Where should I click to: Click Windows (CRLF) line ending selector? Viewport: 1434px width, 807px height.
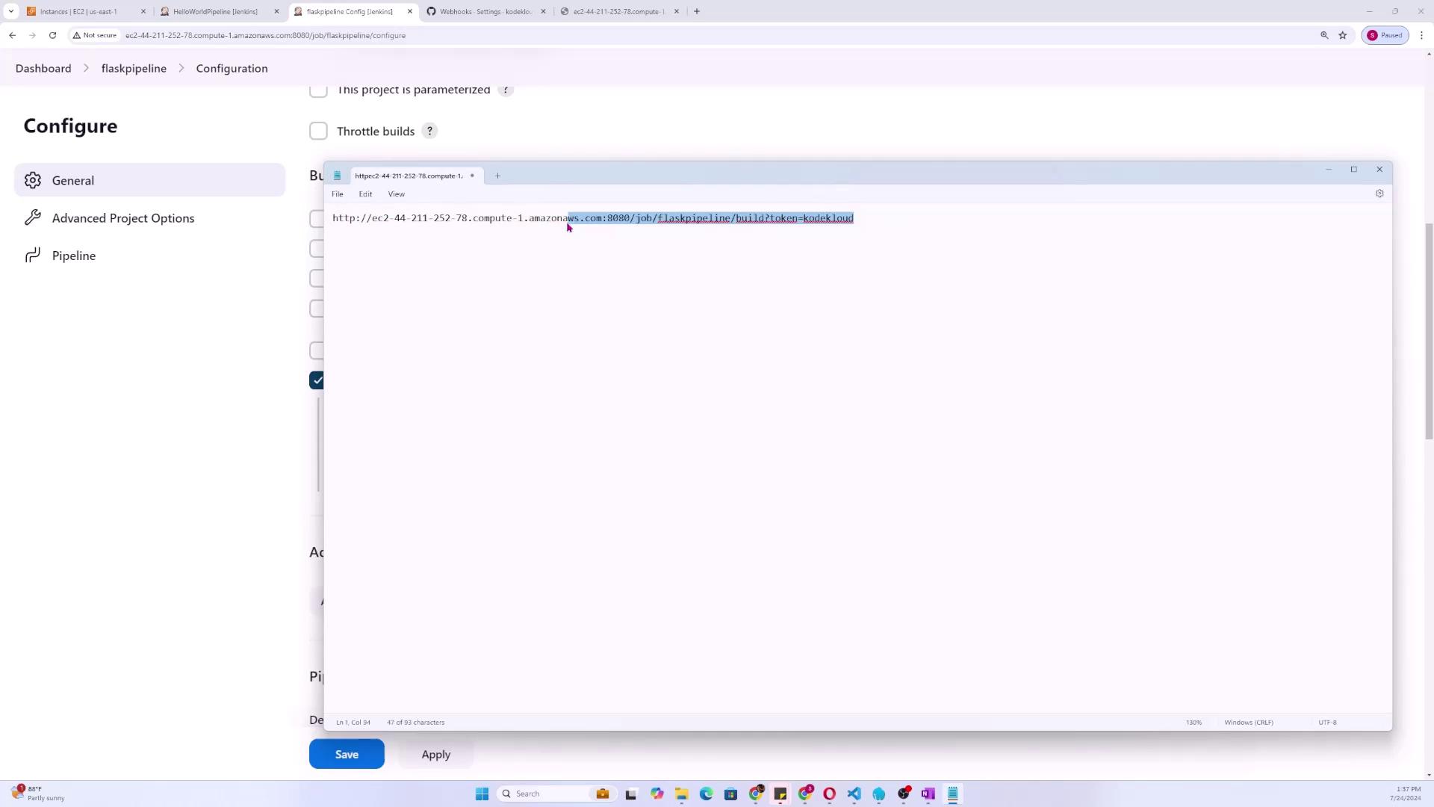[1248, 722]
